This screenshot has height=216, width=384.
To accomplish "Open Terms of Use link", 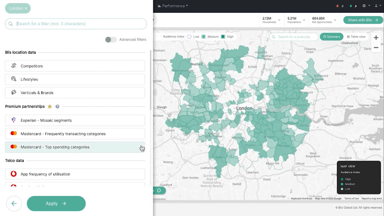I will coord(351,199).
